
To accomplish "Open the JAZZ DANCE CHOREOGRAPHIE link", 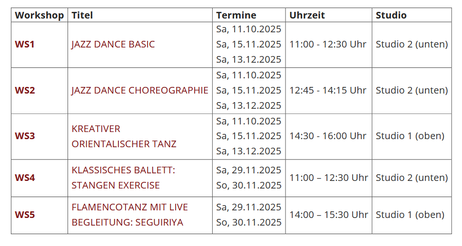I will pyautogui.click(x=140, y=90).
